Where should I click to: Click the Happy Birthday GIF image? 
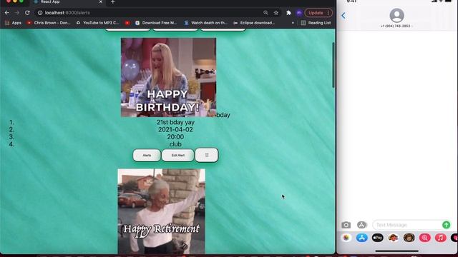point(169,77)
